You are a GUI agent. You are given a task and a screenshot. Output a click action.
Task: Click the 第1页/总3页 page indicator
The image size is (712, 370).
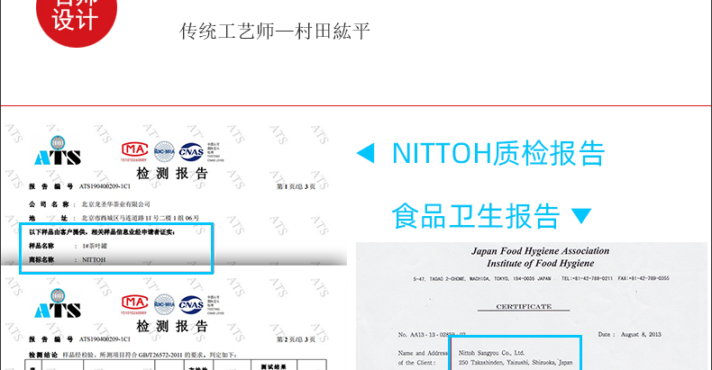click(x=296, y=186)
